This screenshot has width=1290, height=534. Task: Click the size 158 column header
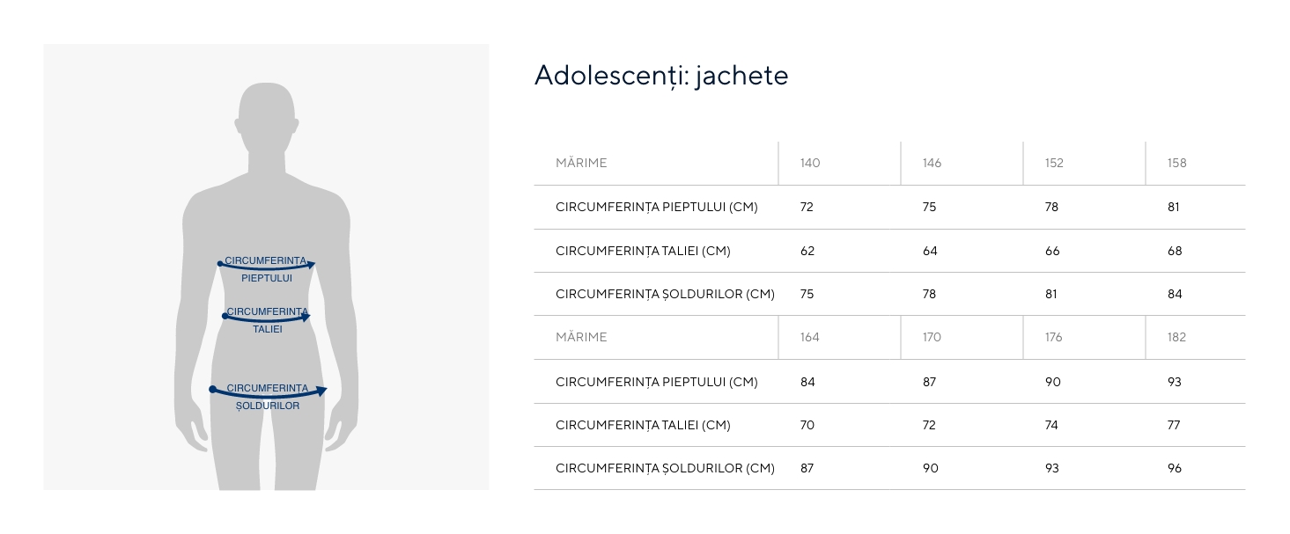coord(1176,163)
